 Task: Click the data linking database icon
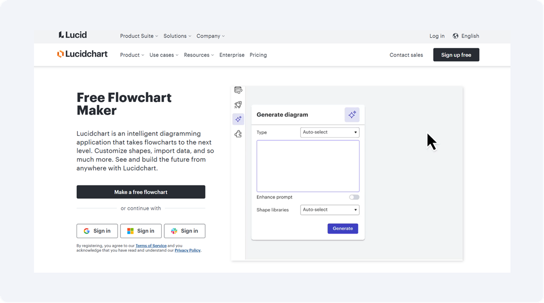[x=238, y=90]
